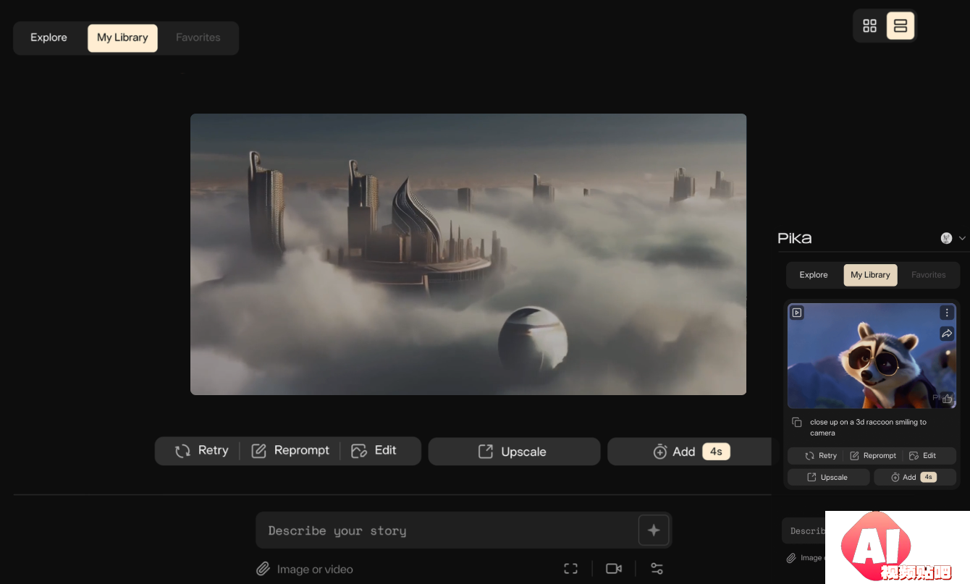This screenshot has width=970, height=584.
Task: Like the raccoon video with thumbs-up icon
Action: (947, 398)
